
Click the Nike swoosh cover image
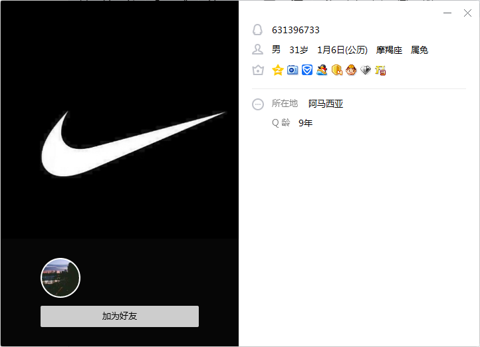pyautogui.click(x=134, y=144)
